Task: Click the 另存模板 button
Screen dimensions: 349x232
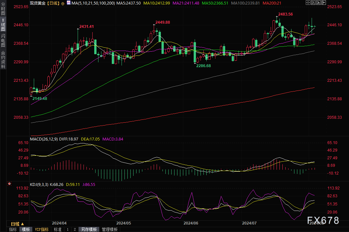Action: coord(89,229)
